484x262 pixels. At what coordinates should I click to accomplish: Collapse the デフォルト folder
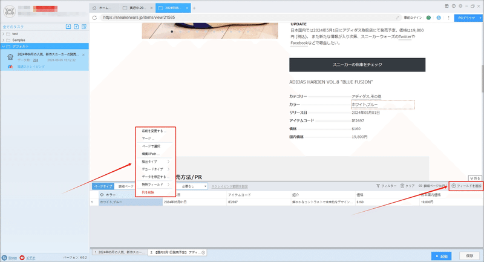(4, 47)
